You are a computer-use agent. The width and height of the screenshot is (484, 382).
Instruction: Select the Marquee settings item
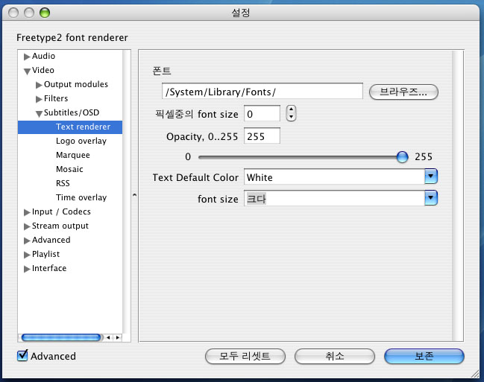click(72, 155)
